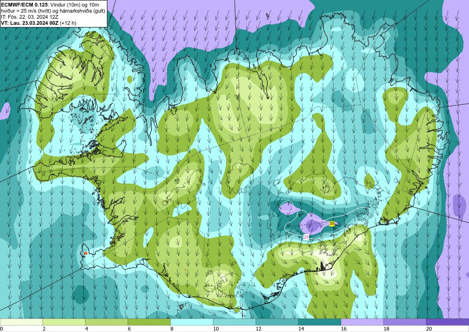Click the IT: Fös. 22. 03. 2024 12Z line
The width and height of the screenshot is (469, 332).
[30, 17]
